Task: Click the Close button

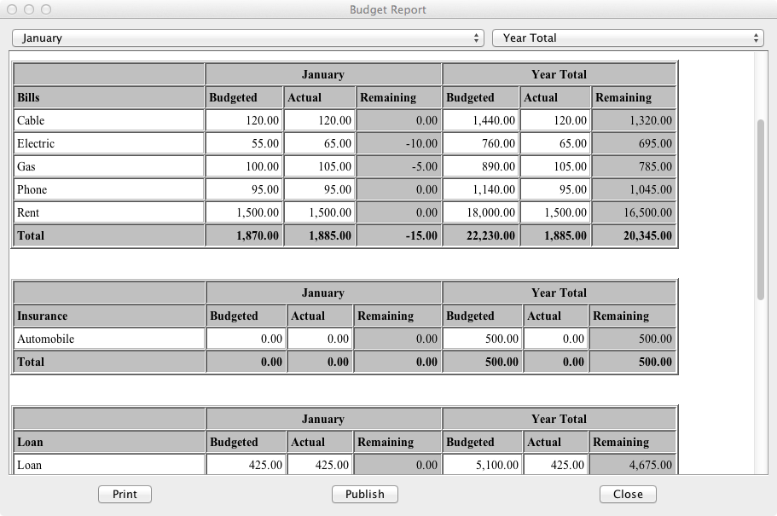Action: pyautogui.click(x=628, y=494)
